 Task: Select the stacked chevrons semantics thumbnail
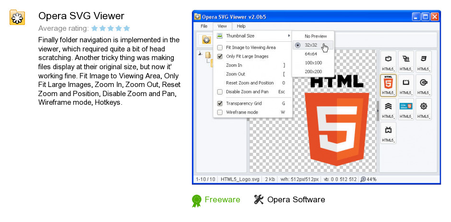click(388, 109)
